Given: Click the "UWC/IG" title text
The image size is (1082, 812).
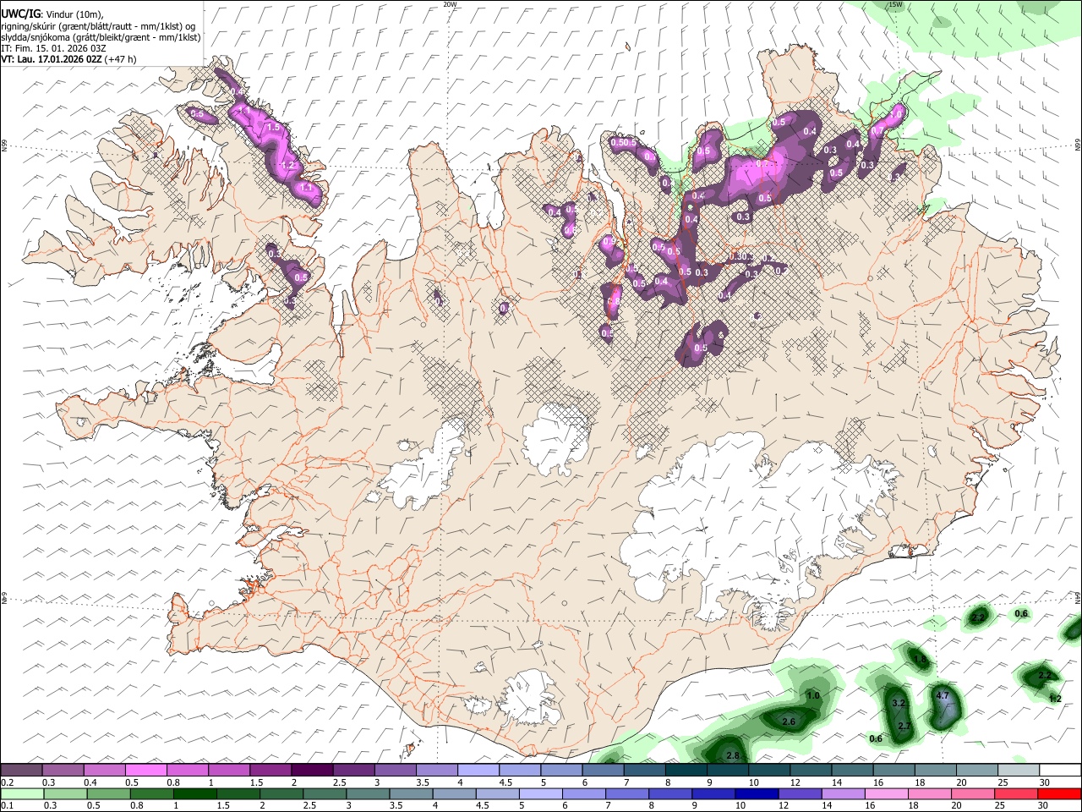Looking at the screenshot, I should [20, 14].
